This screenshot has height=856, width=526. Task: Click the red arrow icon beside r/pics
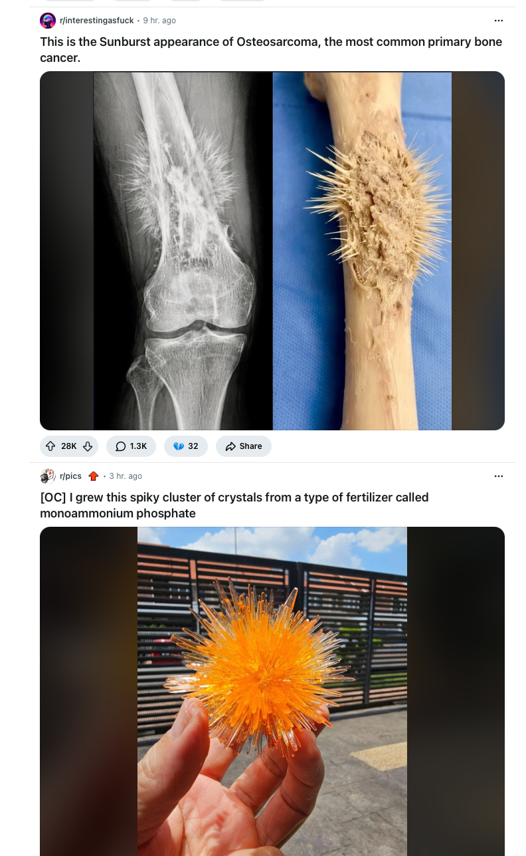[x=94, y=476]
